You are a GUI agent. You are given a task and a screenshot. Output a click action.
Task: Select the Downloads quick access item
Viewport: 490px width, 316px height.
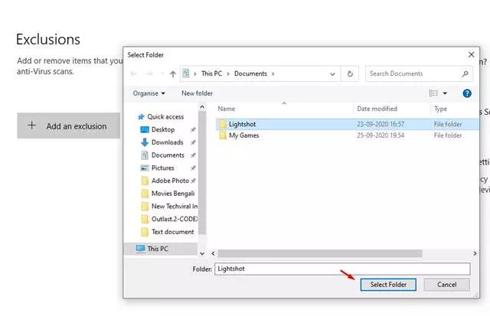coord(167,142)
